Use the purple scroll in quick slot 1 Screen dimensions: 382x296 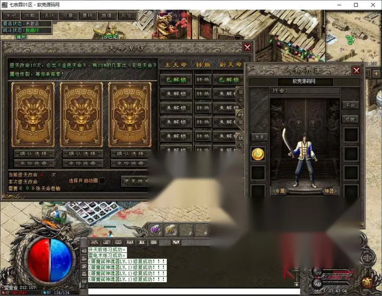click(155, 229)
